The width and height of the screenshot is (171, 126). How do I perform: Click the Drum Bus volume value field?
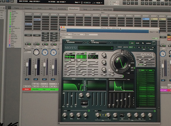click(x=36, y=79)
